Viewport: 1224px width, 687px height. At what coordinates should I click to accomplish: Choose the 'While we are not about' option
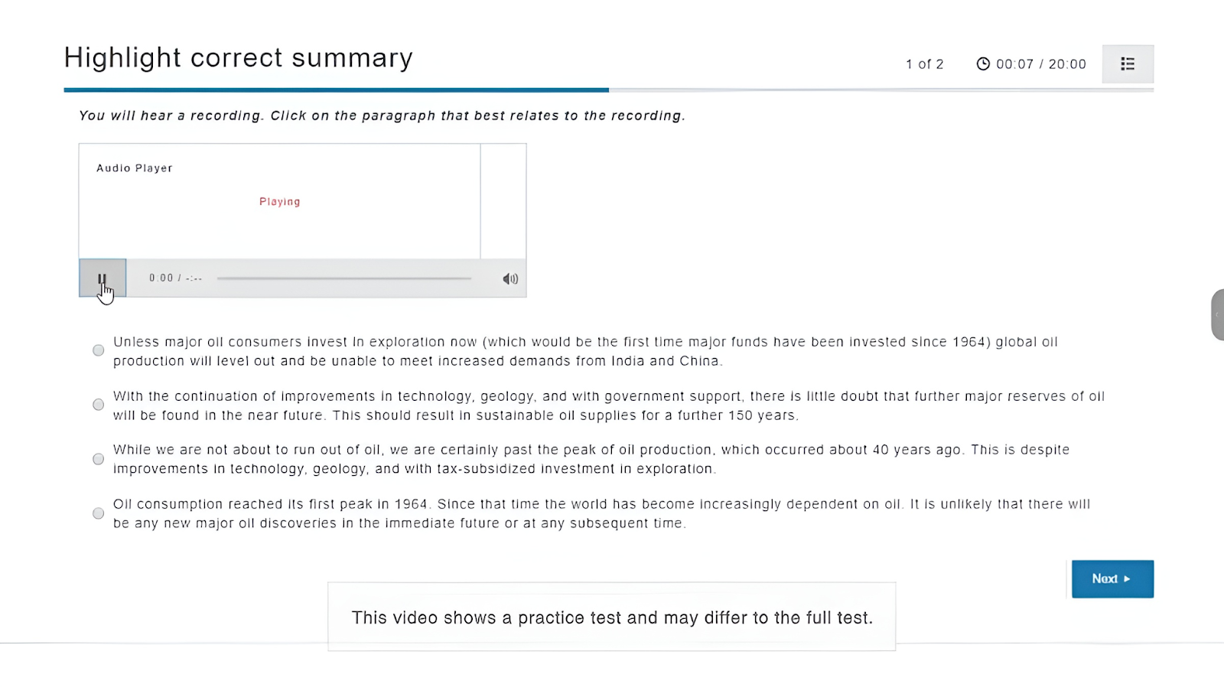coord(99,459)
